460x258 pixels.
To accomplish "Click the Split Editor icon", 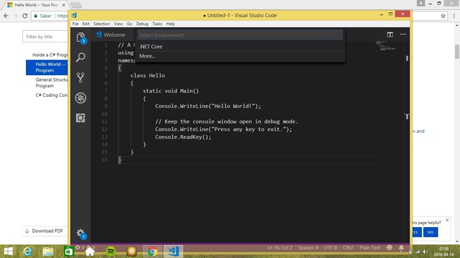I will [390, 35].
